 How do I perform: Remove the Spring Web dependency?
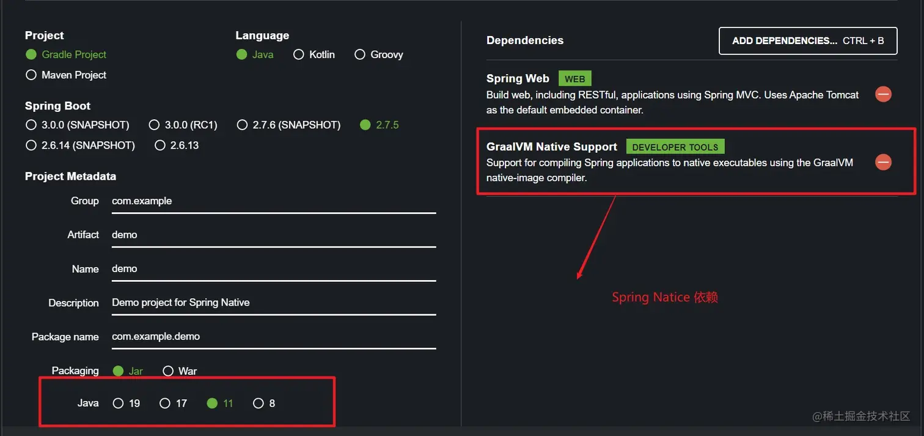click(x=883, y=94)
